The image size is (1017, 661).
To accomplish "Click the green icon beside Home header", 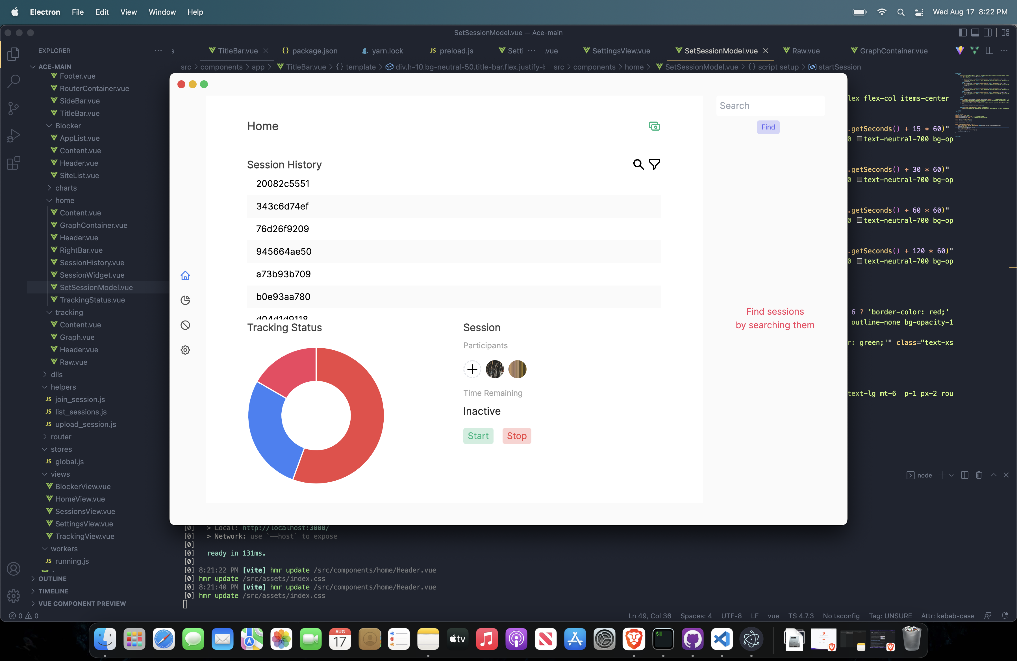I will [654, 126].
